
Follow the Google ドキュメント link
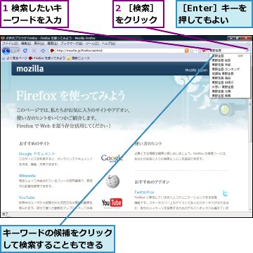point(37,154)
